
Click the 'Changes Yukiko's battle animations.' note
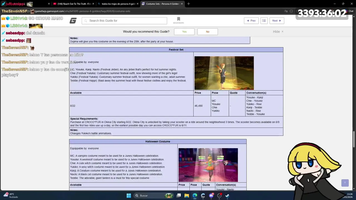91,134
